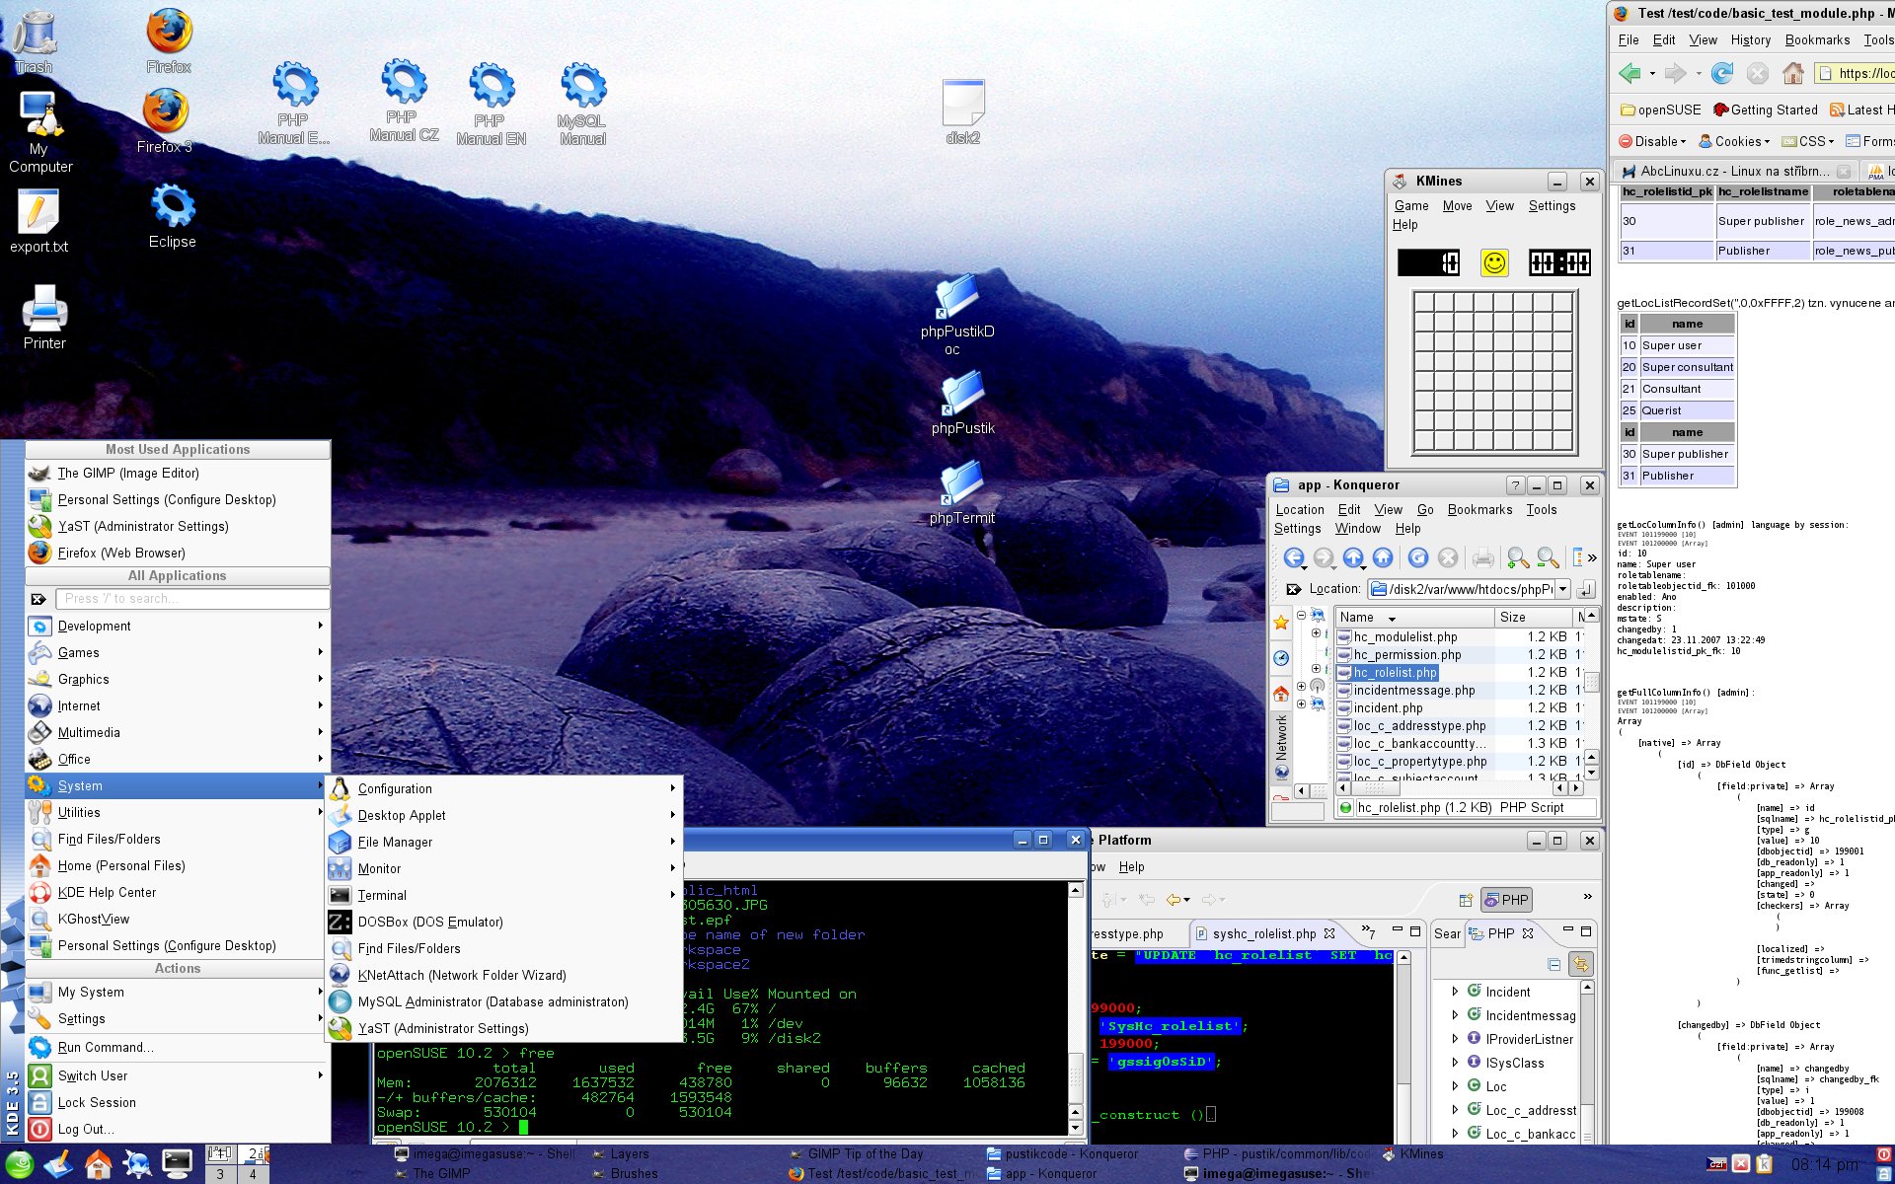Image resolution: width=1895 pixels, height=1184 pixels.
Task: Open the MySQL Manual desktop icon
Action: [582, 104]
